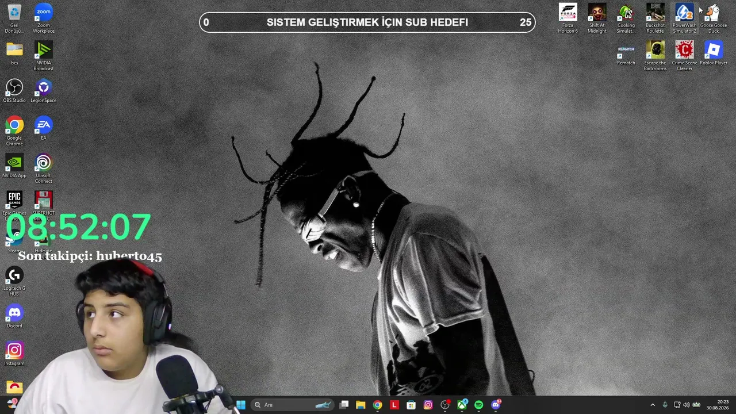Click the EA app desktop icon
736x414 pixels.
43,128
